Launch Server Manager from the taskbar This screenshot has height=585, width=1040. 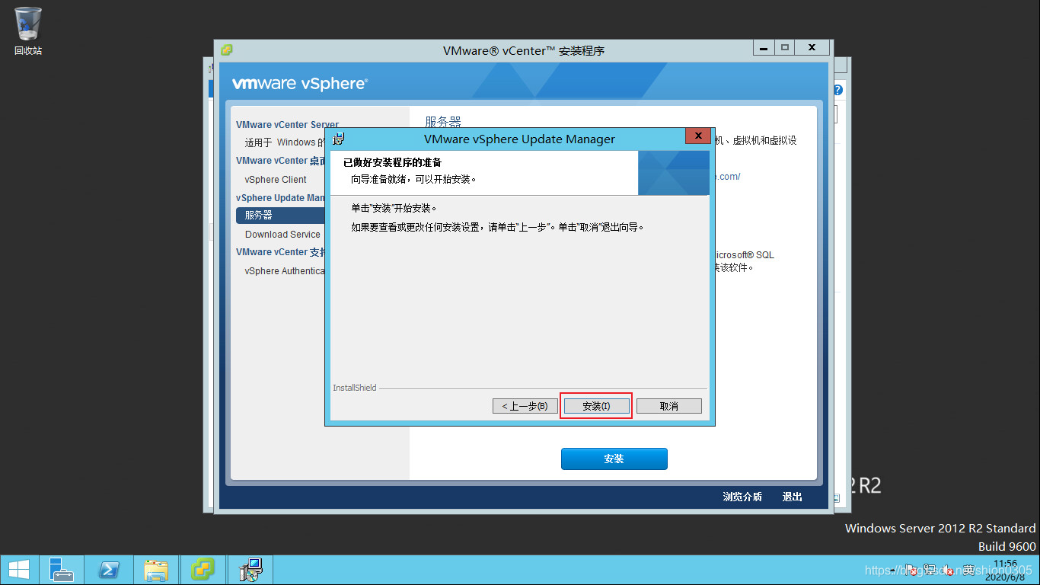coord(62,570)
